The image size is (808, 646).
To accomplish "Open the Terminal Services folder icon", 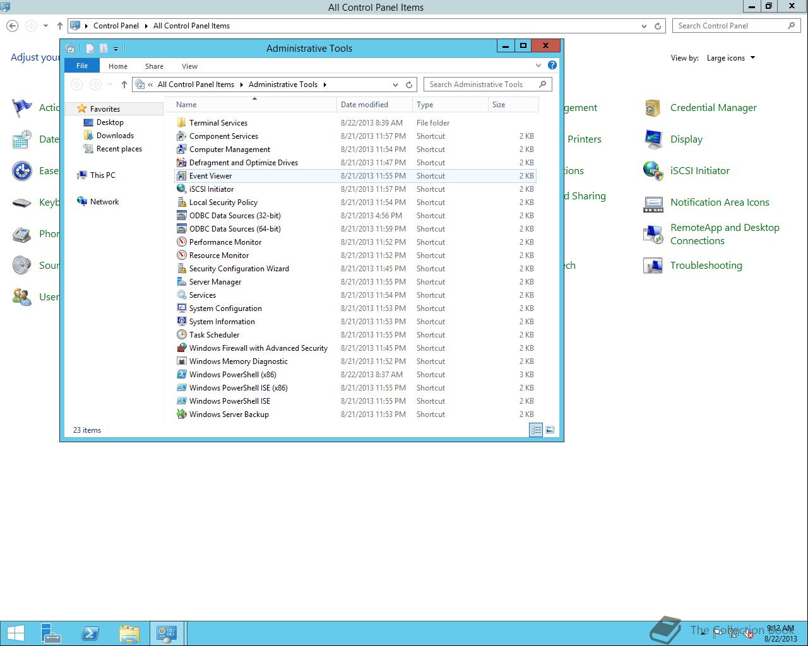I will (182, 123).
